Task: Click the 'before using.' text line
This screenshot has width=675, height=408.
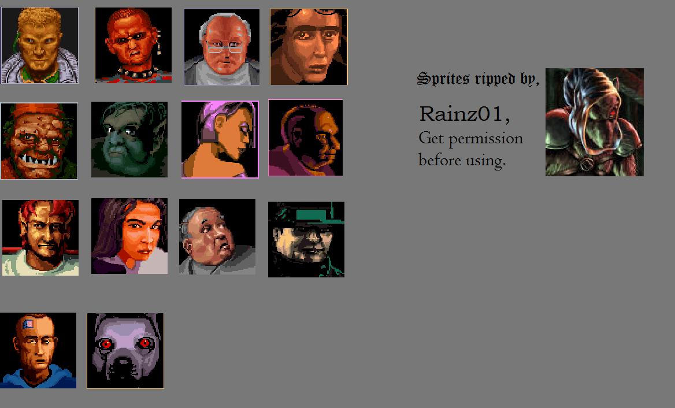Action: click(x=462, y=161)
